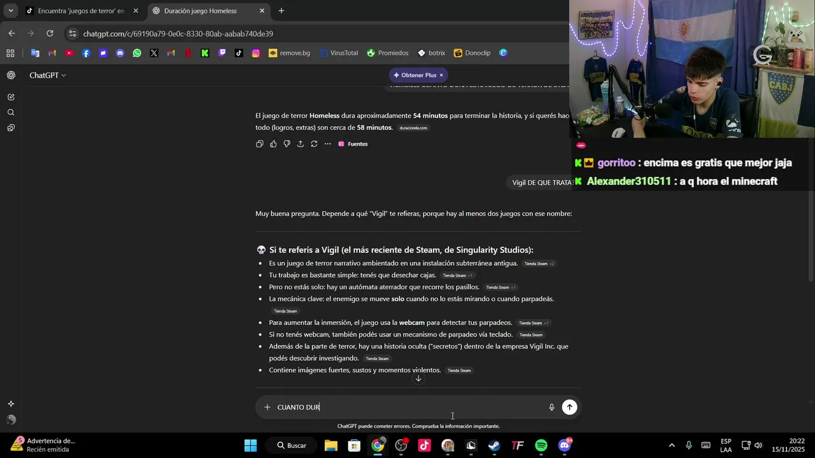This screenshot has width=815, height=458.
Task: Open the YouTube bookmark
Action: (69, 53)
